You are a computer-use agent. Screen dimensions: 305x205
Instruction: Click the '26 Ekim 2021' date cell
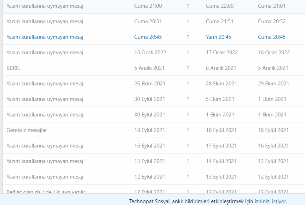tap(150, 84)
